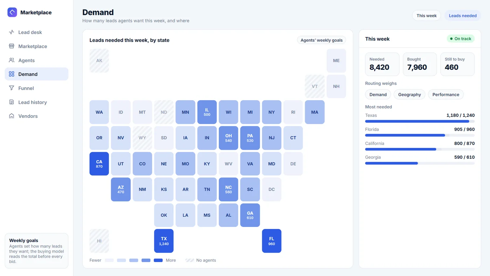Viewport: 490px width, 276px height.
Task: Click the Still to buy 460 card
Action: pos(457,64)
